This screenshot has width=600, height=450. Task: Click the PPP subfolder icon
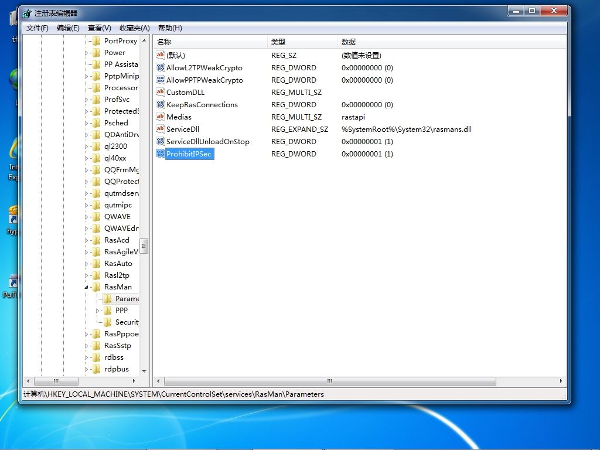pyautogui.click(x=108, y=311)
